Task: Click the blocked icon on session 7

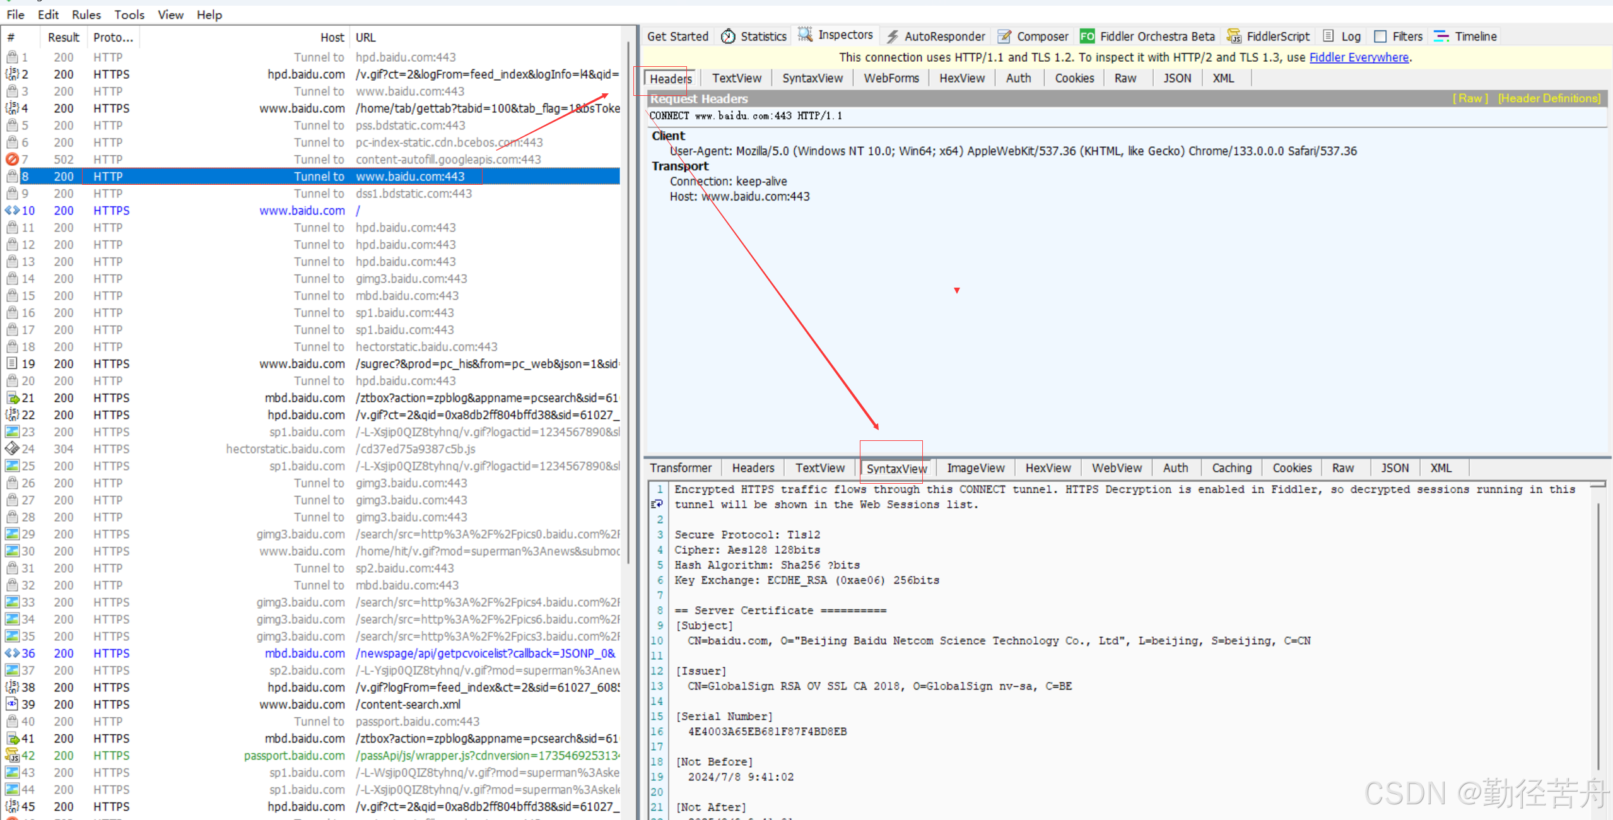Action: pos(12,159)
